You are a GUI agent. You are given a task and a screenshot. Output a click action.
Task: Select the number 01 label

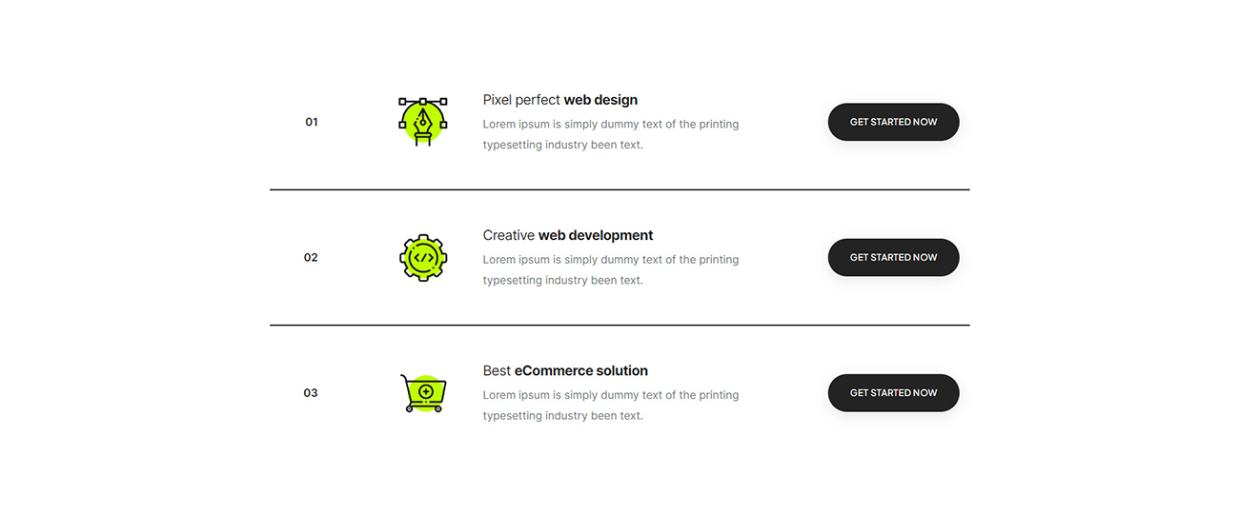click(x=312, y=122)
